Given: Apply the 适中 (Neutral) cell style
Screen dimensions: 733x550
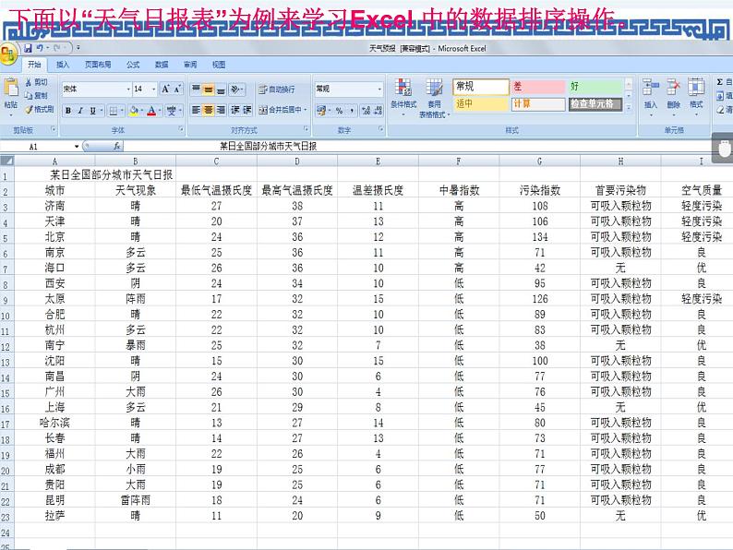Looking at the screenshot, I should click(x=480, y=103).
